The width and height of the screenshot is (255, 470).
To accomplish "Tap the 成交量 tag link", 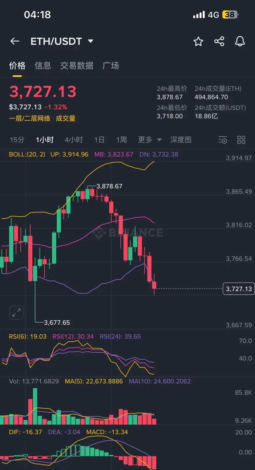I will pyautogui.click(x=66, y=119).
